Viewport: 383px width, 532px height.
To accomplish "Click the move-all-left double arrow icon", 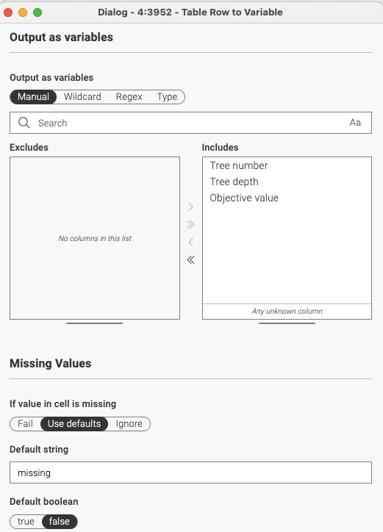I will coord(190,260).
